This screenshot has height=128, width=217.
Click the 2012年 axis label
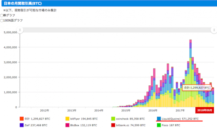coord(44,110)
